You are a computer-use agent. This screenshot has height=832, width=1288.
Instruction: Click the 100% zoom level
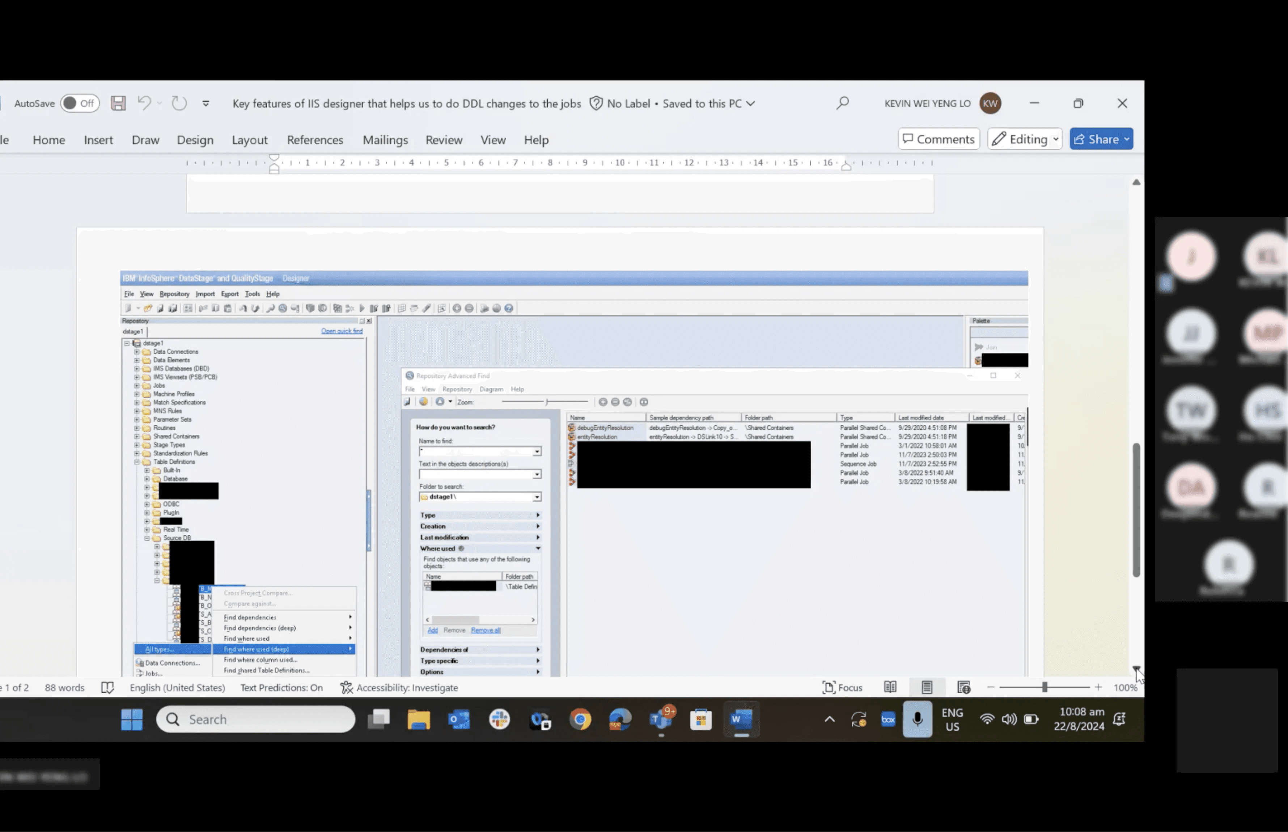pyautogui.click(x=1126, y=688)
